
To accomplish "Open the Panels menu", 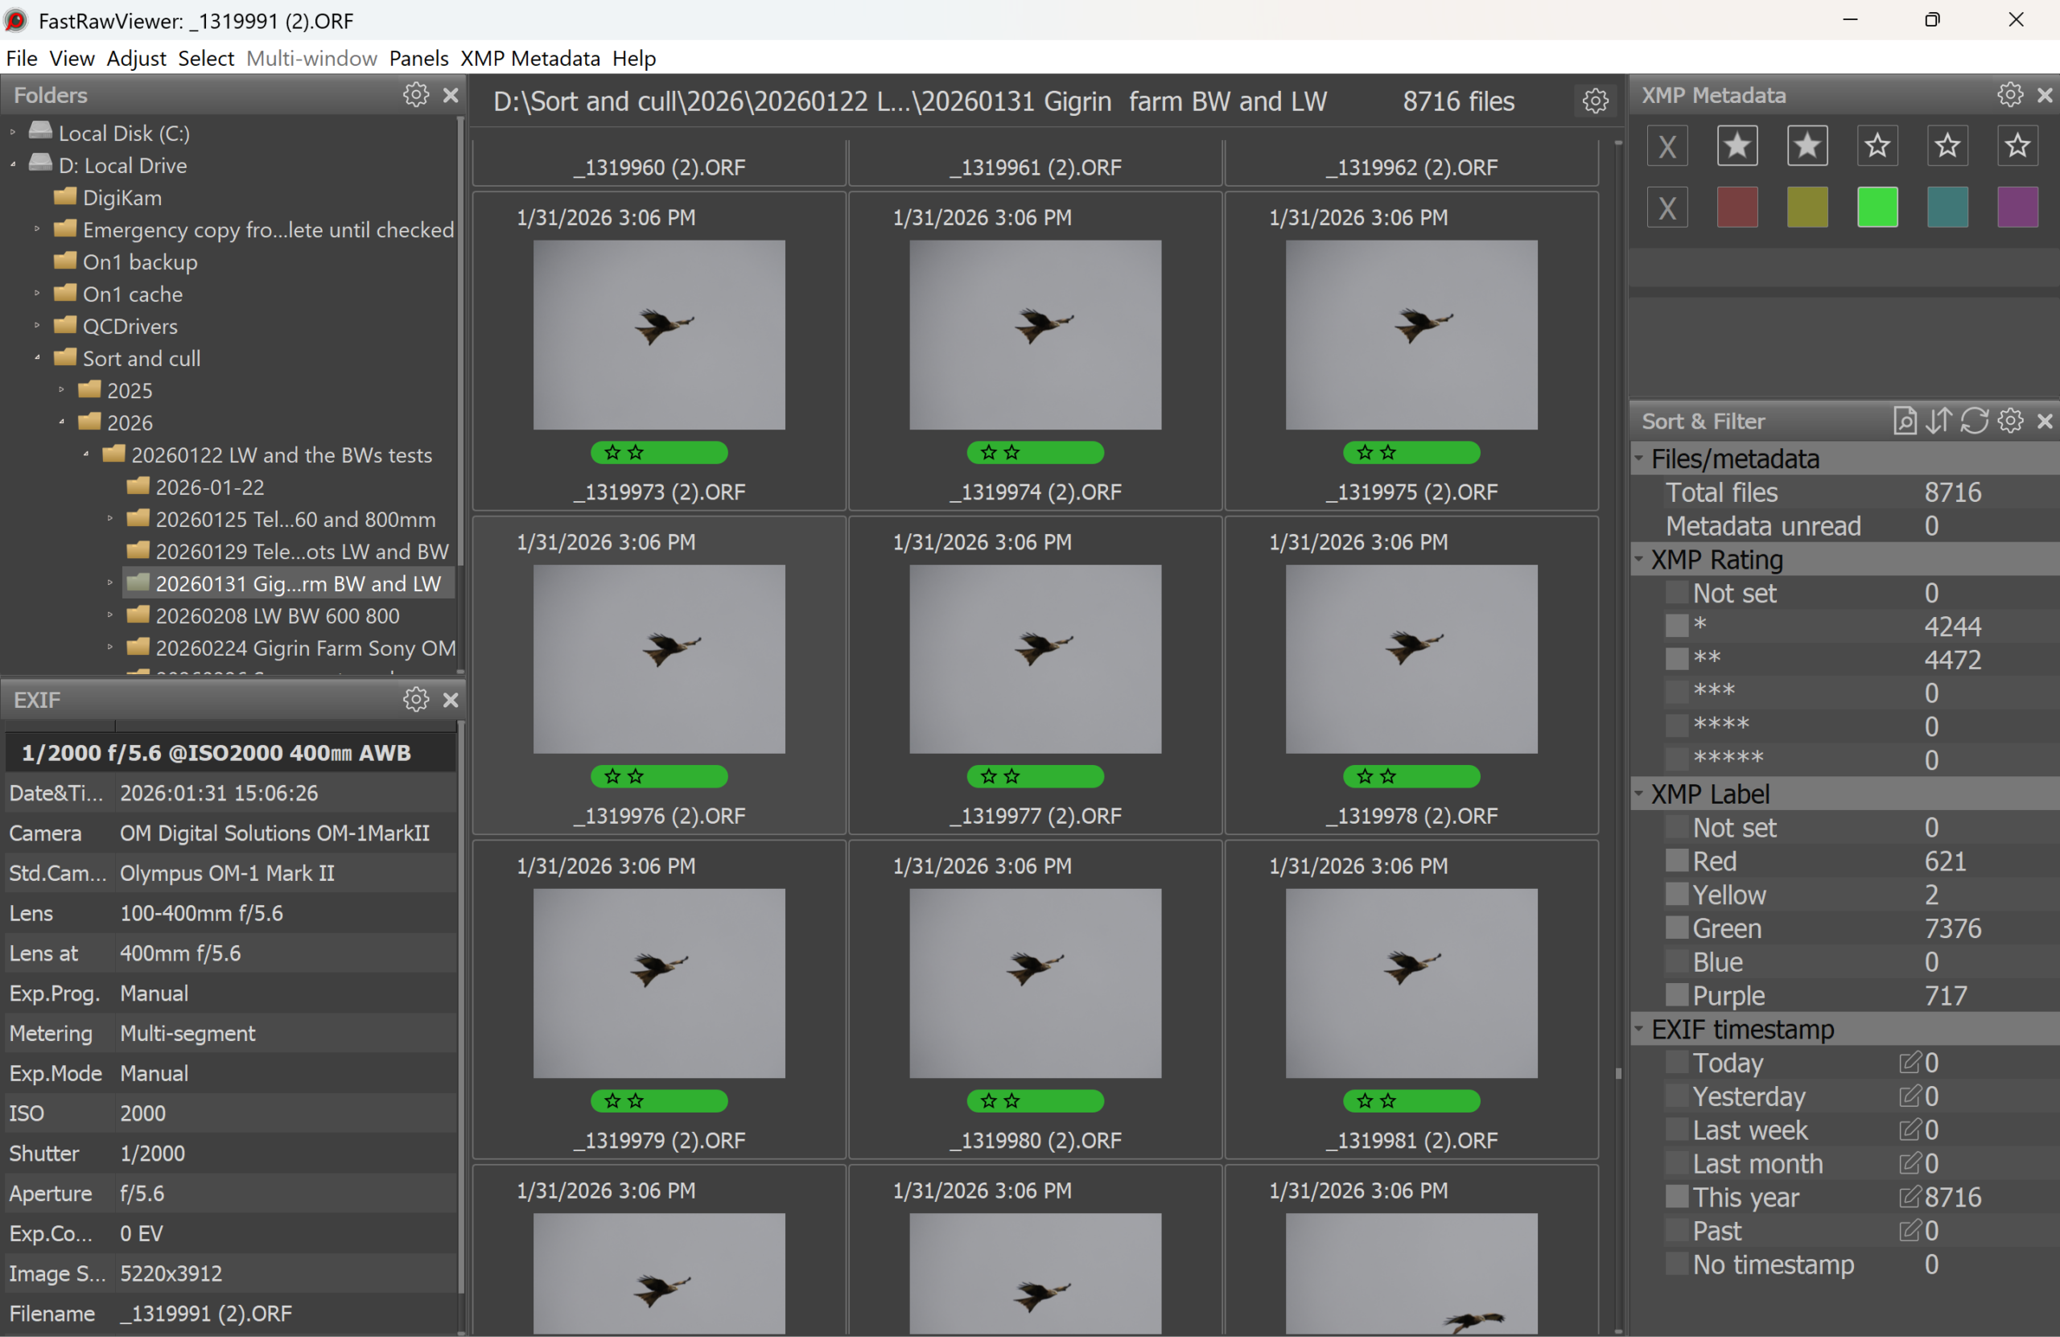I will tap(418, 58).
